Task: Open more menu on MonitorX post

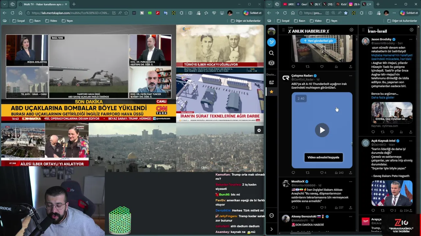Action: click(x=350, y=182)
